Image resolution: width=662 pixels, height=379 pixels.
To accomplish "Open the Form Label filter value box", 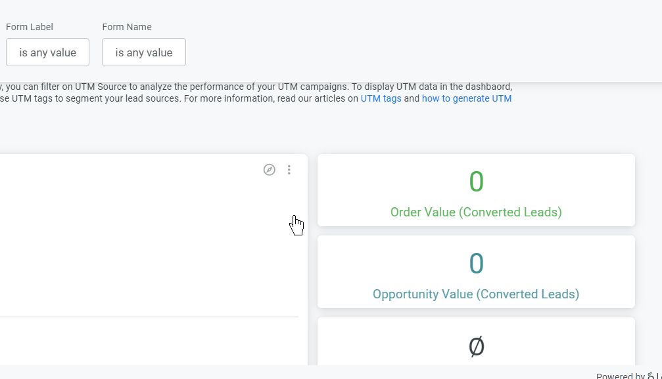I will pos(48,52).
